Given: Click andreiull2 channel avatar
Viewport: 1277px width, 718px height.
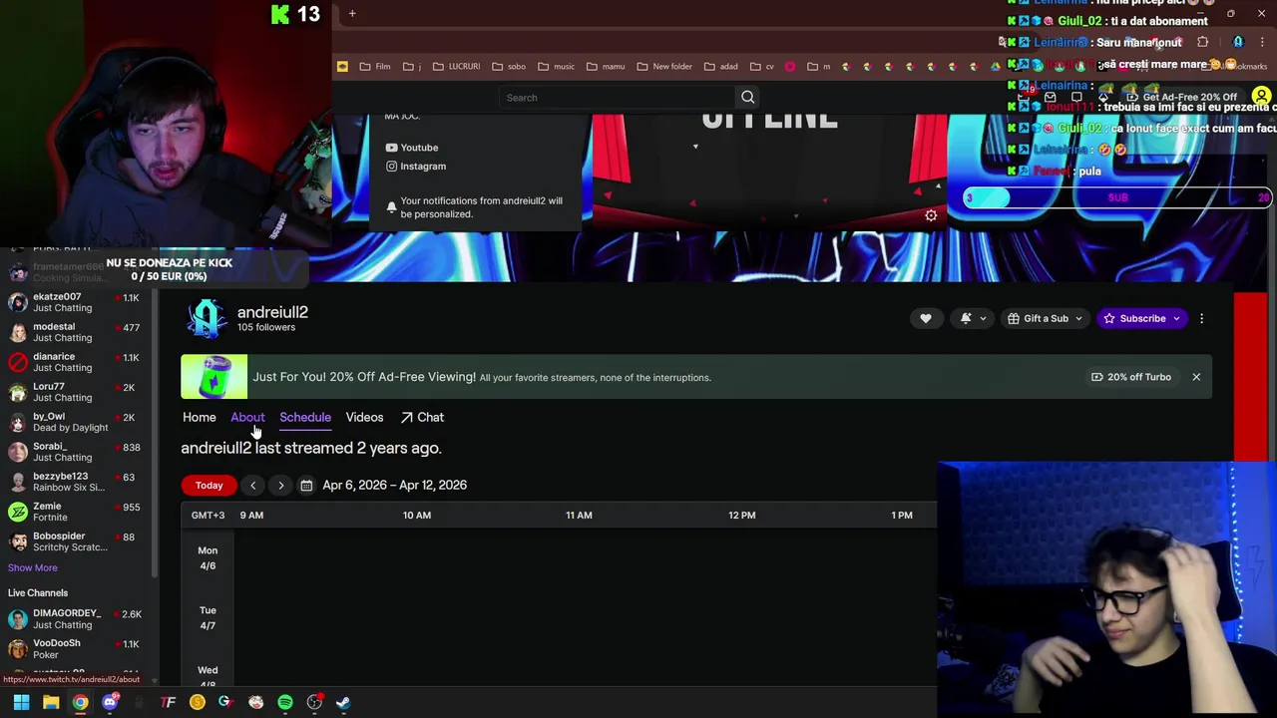Looking at the screenshot, I should 207,319.
